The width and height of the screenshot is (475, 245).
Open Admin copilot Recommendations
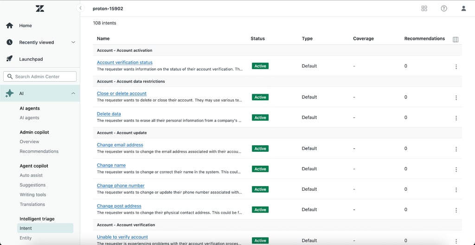[39, 151]
